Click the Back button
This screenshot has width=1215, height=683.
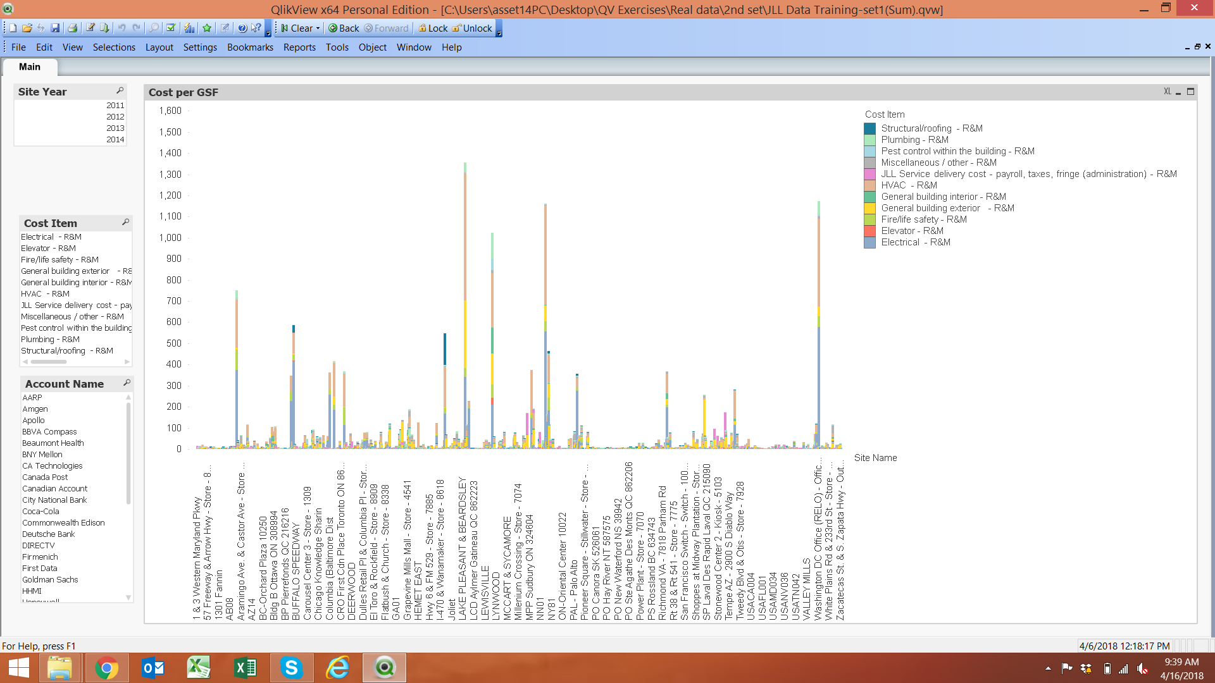344,28
